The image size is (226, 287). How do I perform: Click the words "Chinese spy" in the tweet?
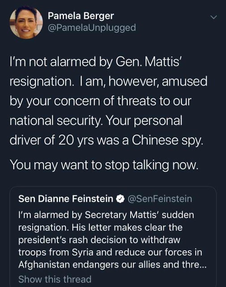point(167,140)
